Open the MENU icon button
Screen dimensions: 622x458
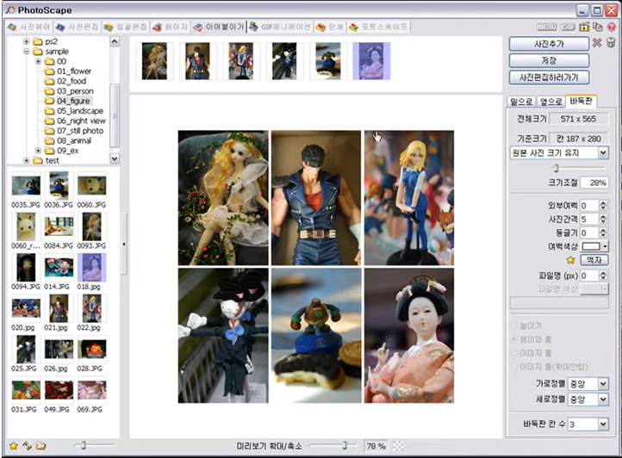[x=547, y=27]
